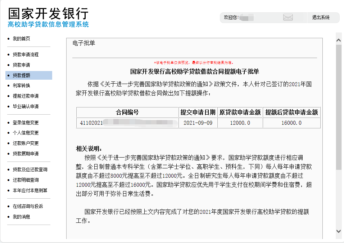This screenshot has width=344, height=243.
Task: Click the 电子批单 panel heading
Action: [84, 43]
